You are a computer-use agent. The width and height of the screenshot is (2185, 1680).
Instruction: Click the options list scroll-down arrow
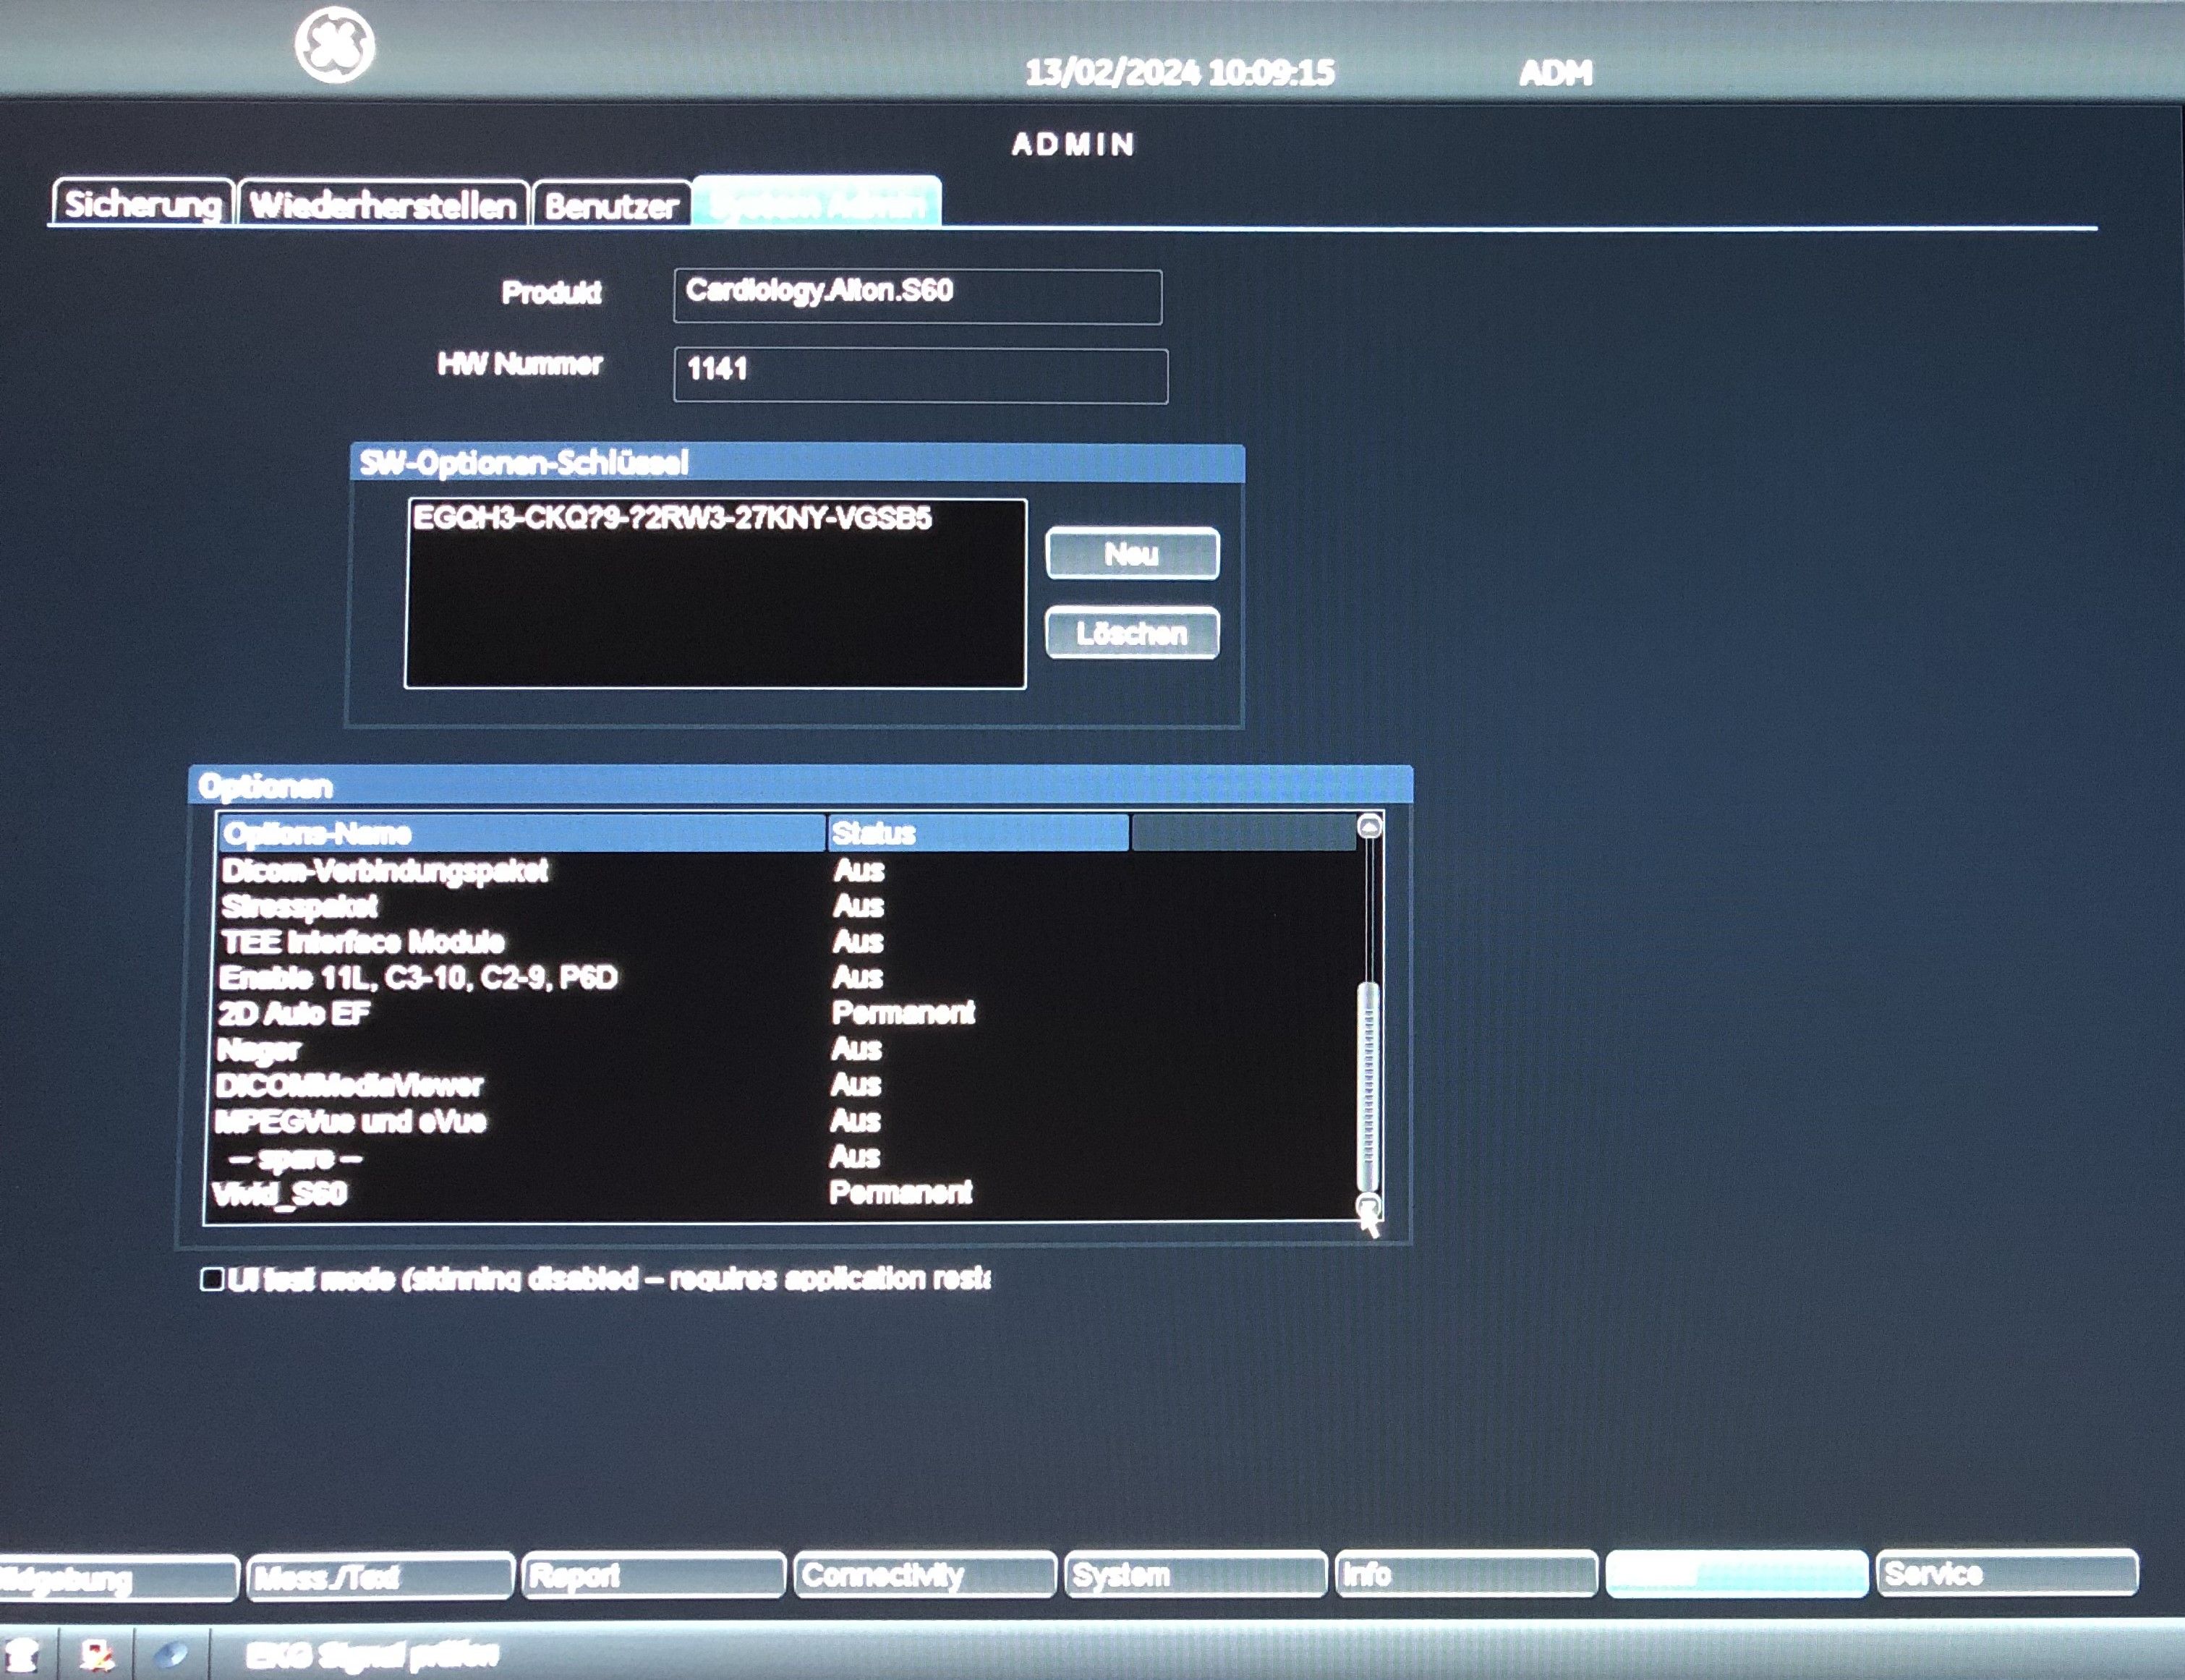point(1368,1203)
